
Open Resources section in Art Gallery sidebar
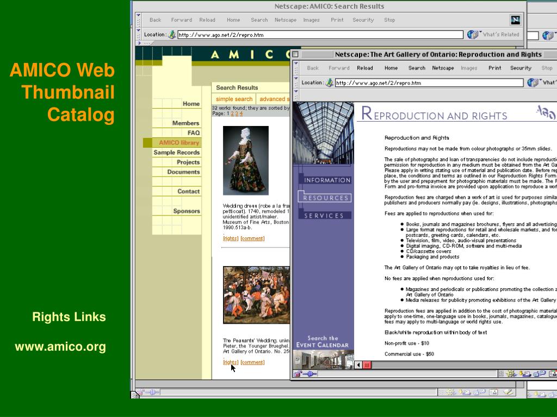pyautogui.click(x=325, y=198)
